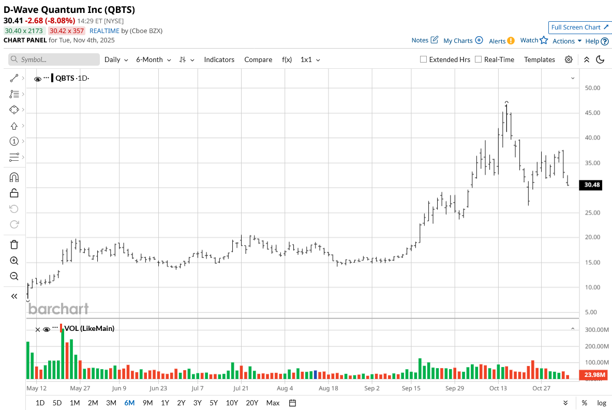Click the Alerts exclamation icon
The width and height of the screenshot is (612, 410).
click(511, 40)
